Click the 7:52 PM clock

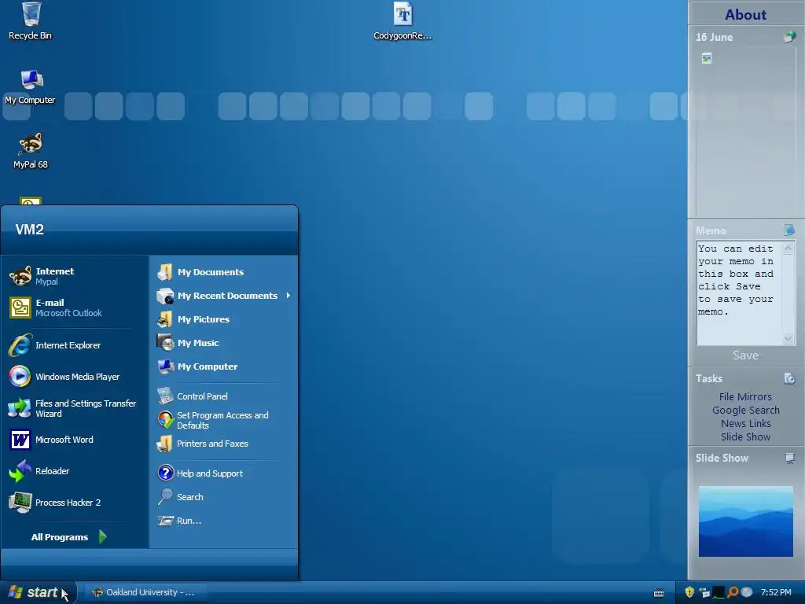pos(776,592)
